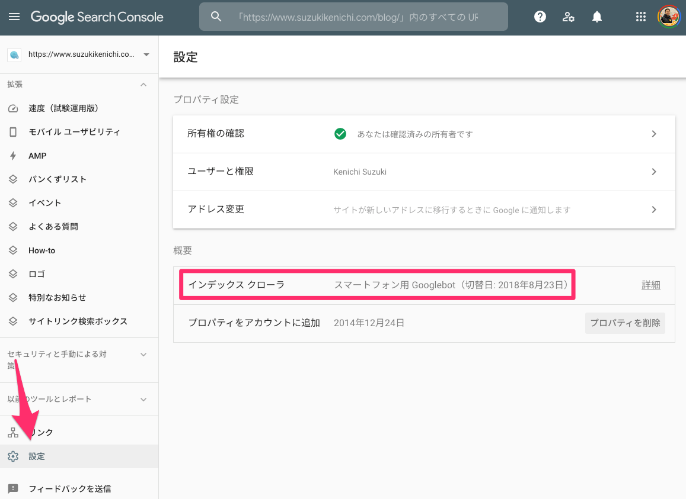
Task: Open ユーザーと権限 row chevron
Action: (x=653, y=172)
